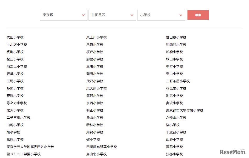Select 東京学芸大学附属世田谷小学校
249x158 pixels.
point(31,147)
